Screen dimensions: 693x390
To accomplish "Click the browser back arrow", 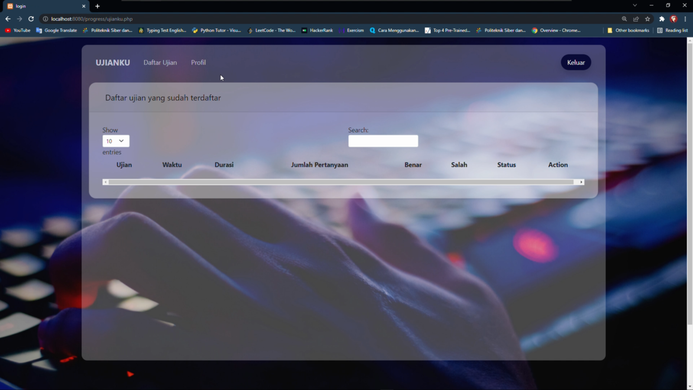I will [x=8, y=19].
